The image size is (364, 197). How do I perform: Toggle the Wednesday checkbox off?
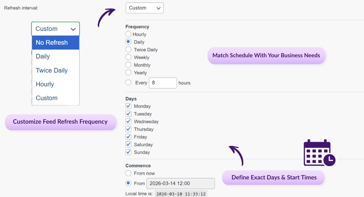(128, 121)
